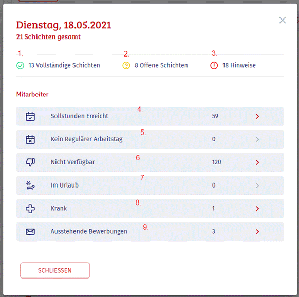Image resolution: width=299 pixels, height=297 pixels.
Task: Select the Kein Regulärer Arbeitstag label
Action: pyautogui.click(x=87, y=139)
